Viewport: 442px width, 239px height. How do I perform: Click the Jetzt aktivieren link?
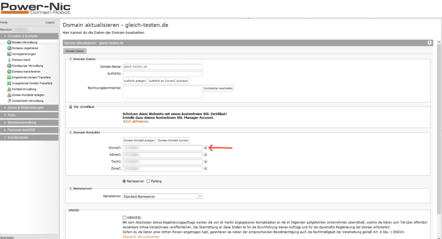[136, 121]
